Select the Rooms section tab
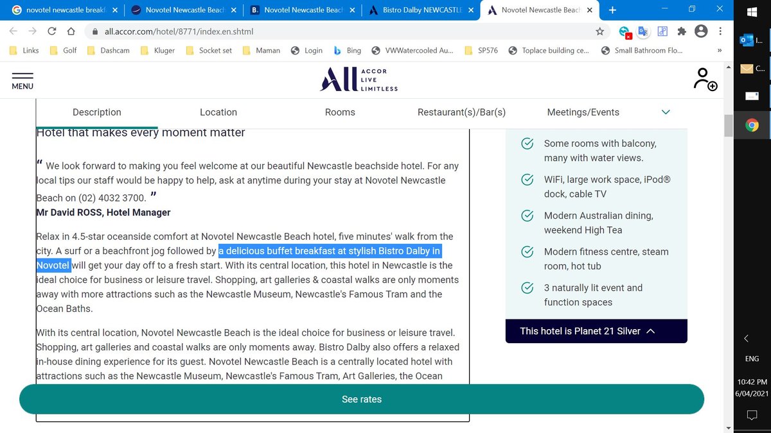Image resolution: width=771 pixels, height=433 pixels. [x=340, y=112]
